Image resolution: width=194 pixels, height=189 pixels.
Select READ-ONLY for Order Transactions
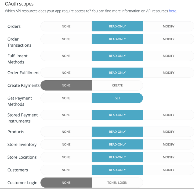[x=117, y=39]
